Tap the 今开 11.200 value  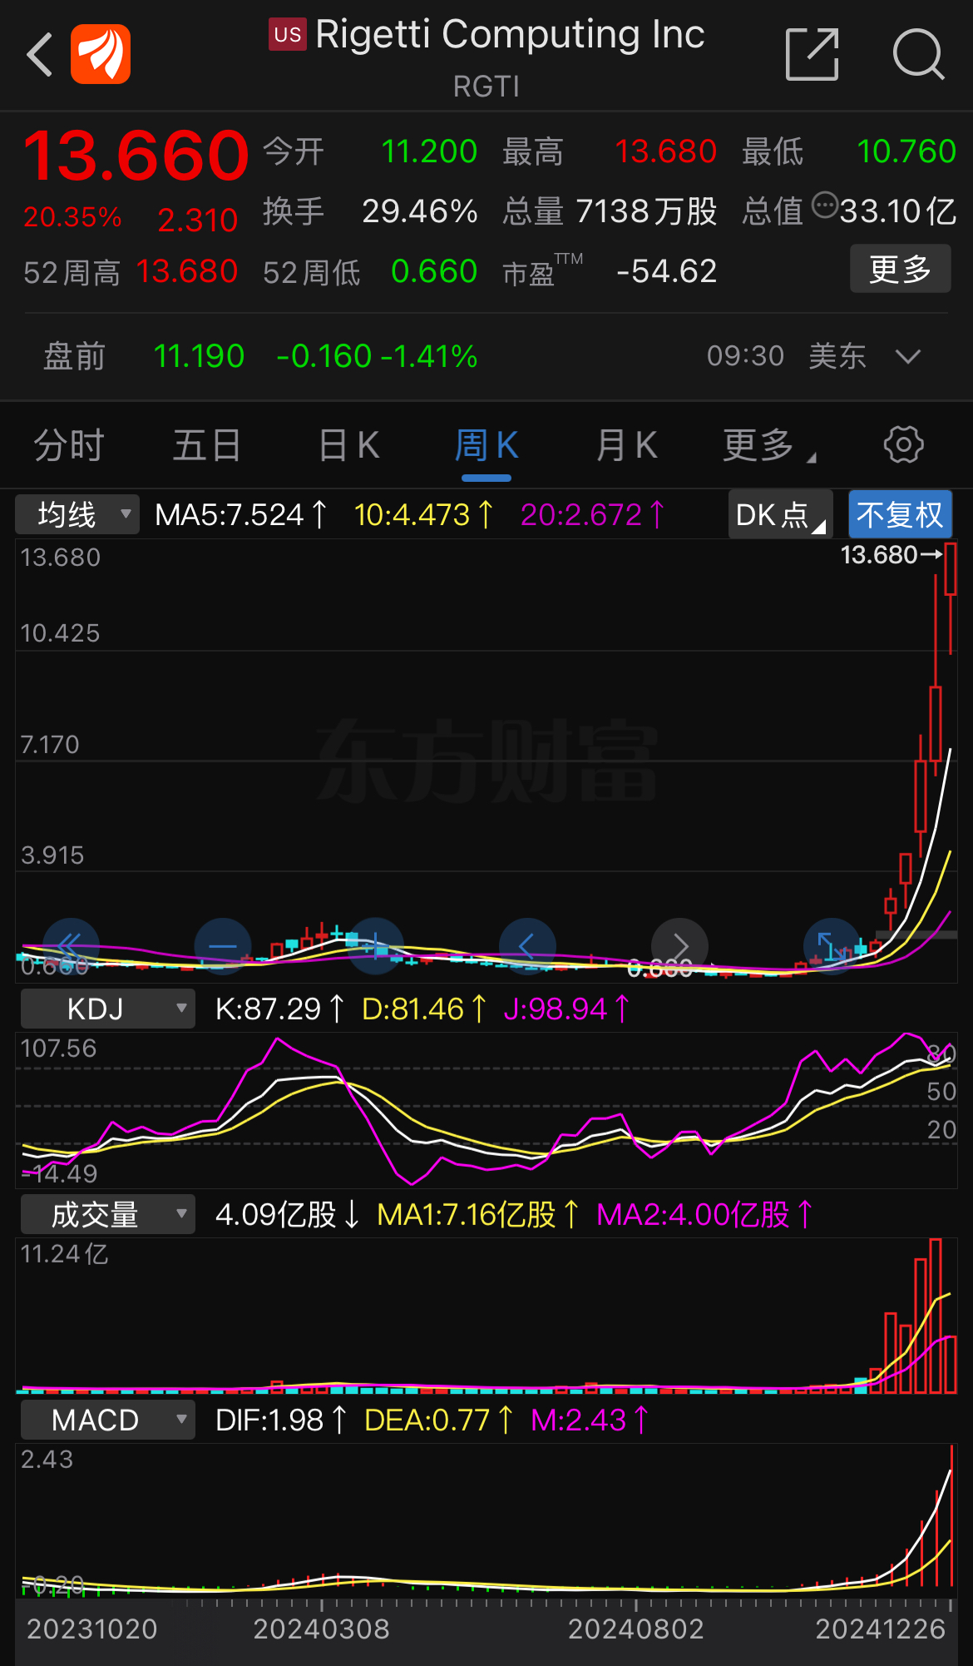(x=429, y=151)
